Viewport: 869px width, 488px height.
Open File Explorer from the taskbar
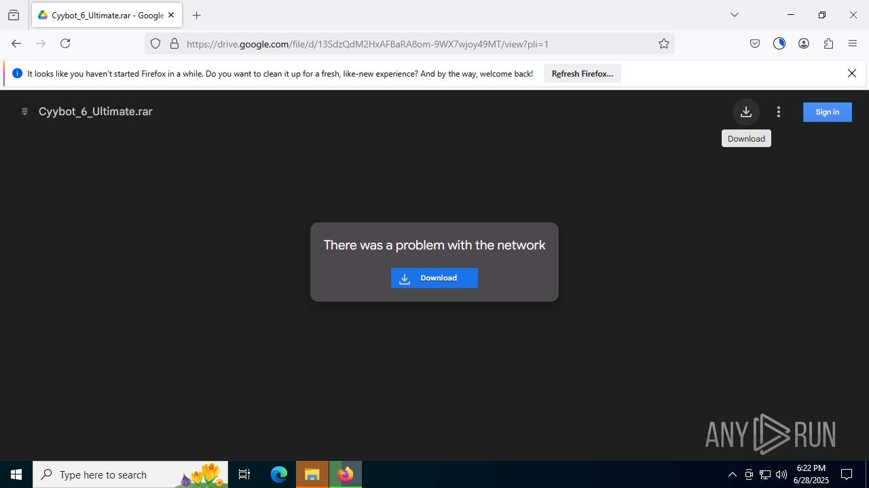pos(312,474)
